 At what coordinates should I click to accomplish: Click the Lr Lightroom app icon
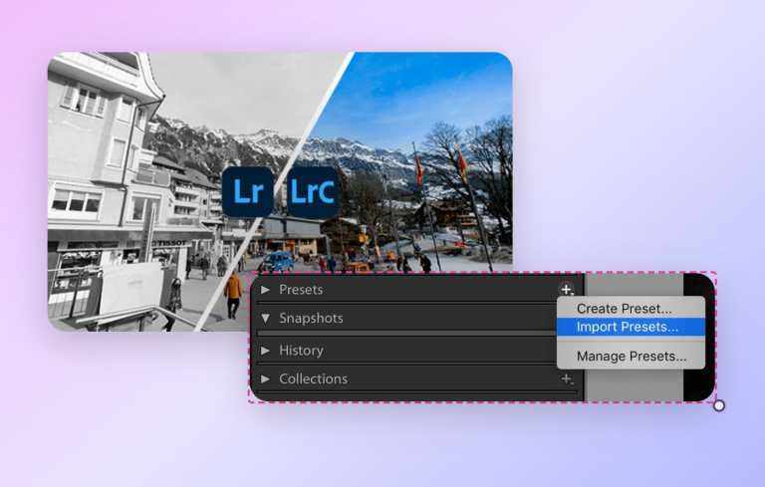click(x=248, y=192)
